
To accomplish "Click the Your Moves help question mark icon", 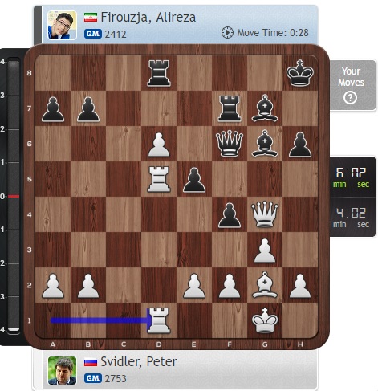I will [350, 98].
